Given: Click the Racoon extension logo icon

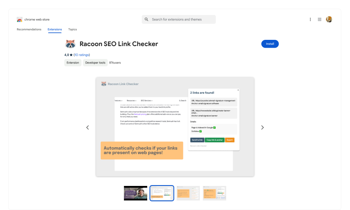Looking at the screenshot, I should 70,44.
